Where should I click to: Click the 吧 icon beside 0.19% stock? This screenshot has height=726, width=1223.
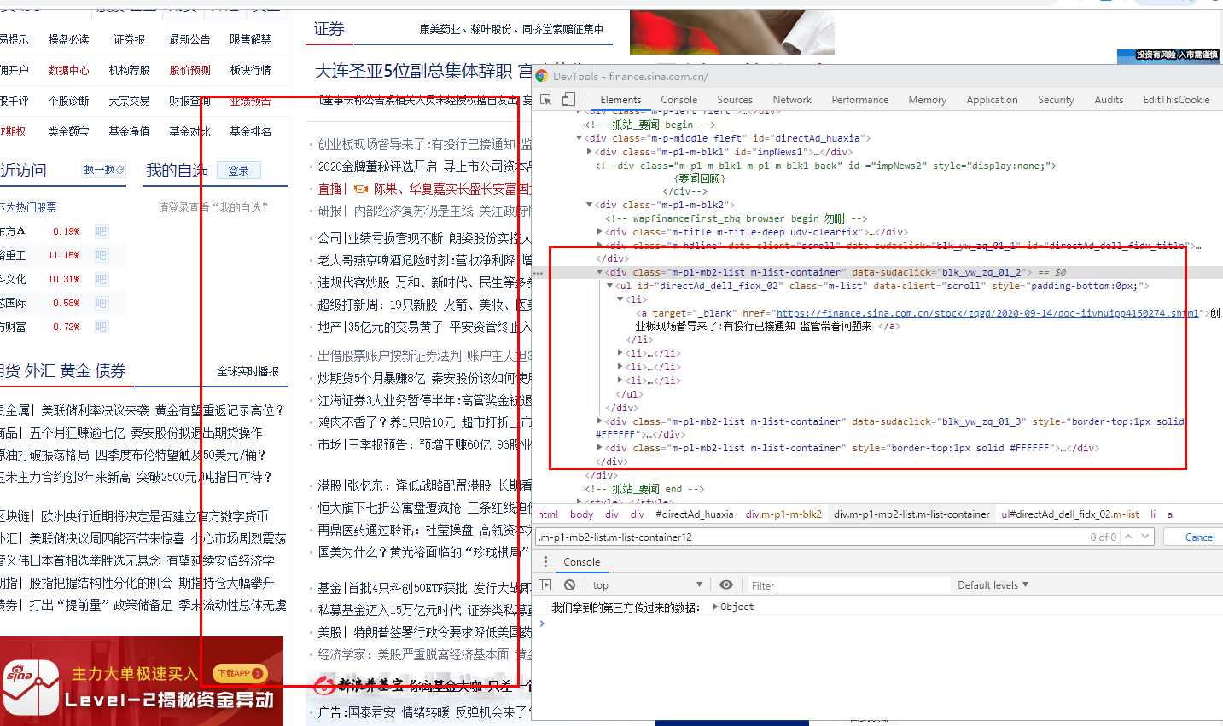point(102,231)
